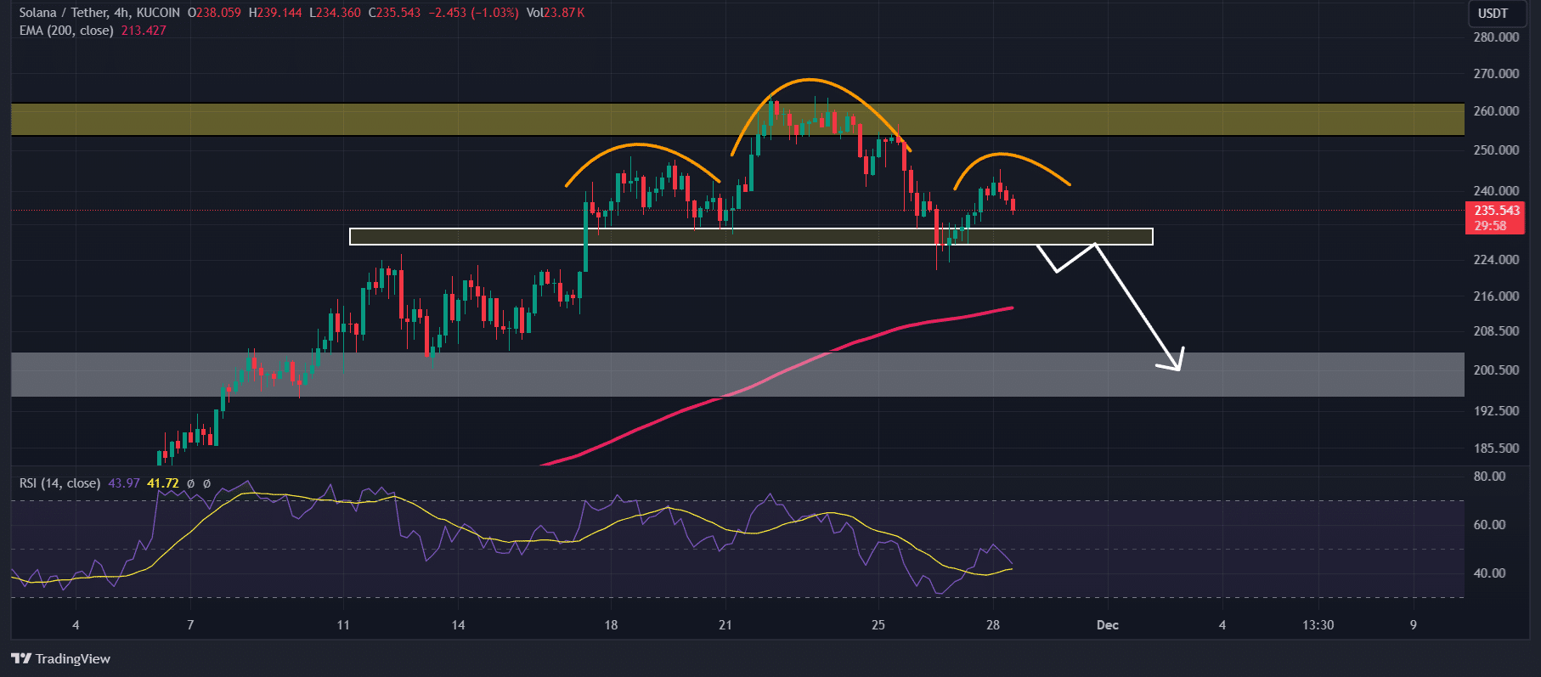Click the RSI value 43.97
This screenshot has width=1541, height=677.
124,483
